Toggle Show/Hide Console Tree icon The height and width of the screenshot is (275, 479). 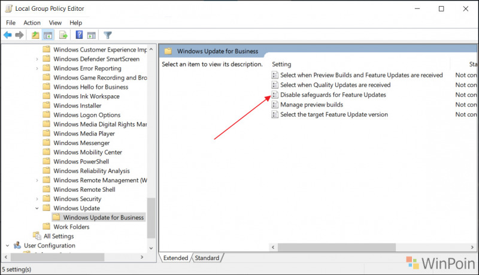click(x=48, y=35)
